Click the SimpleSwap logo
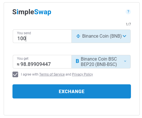Viewport: 142px width, 118px height. (x=32, y=12)
